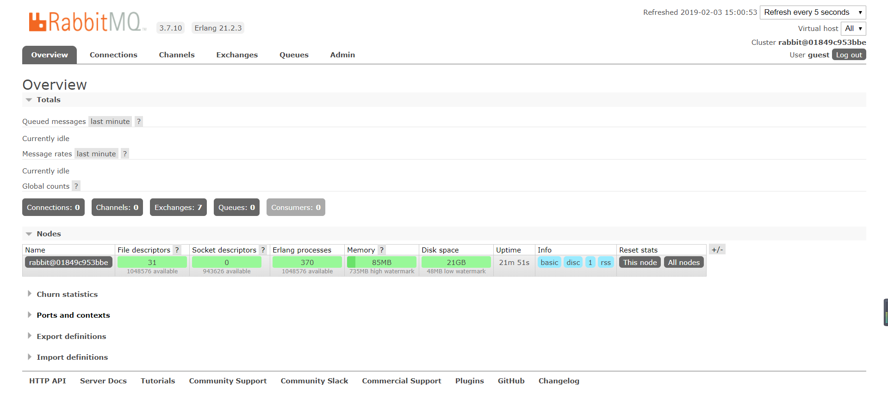Open Socket descriptors help question mark
The image size is (888, 394).
coord(263,250)
